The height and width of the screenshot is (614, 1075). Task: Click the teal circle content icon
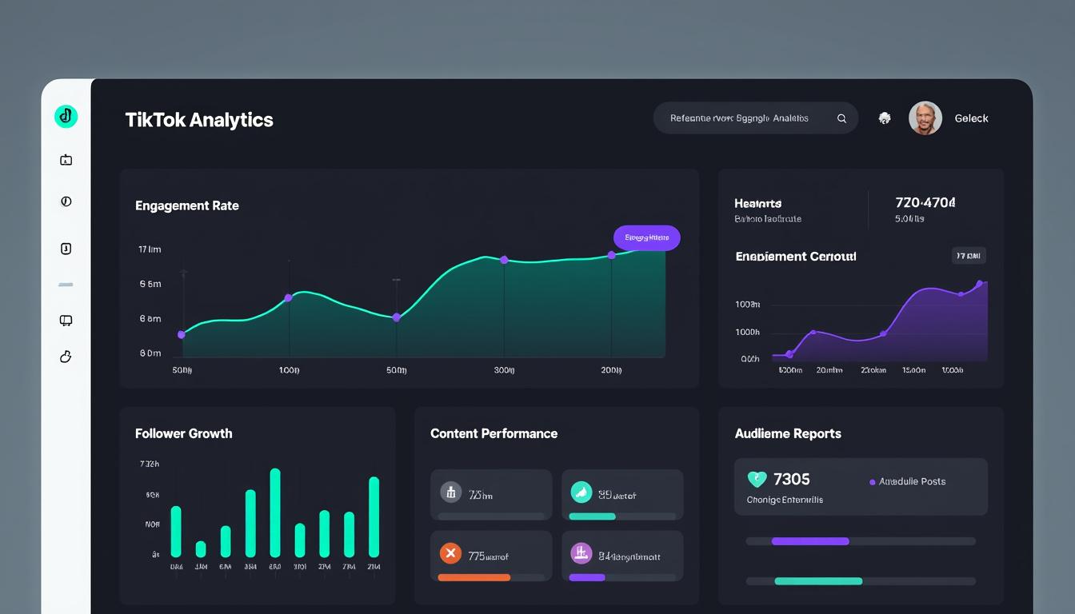(x=581, y=492)
